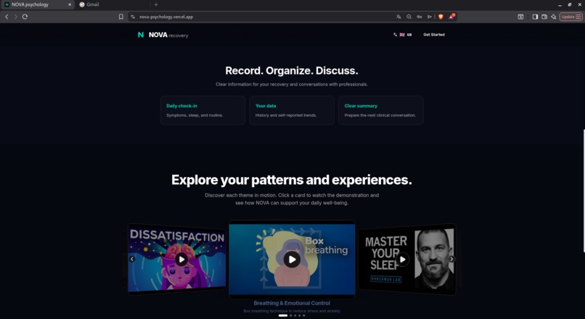Click 'Record. Organize. Discuss.' heading
585x319 pixels.
pyautogui.click(x=292, y=70)
